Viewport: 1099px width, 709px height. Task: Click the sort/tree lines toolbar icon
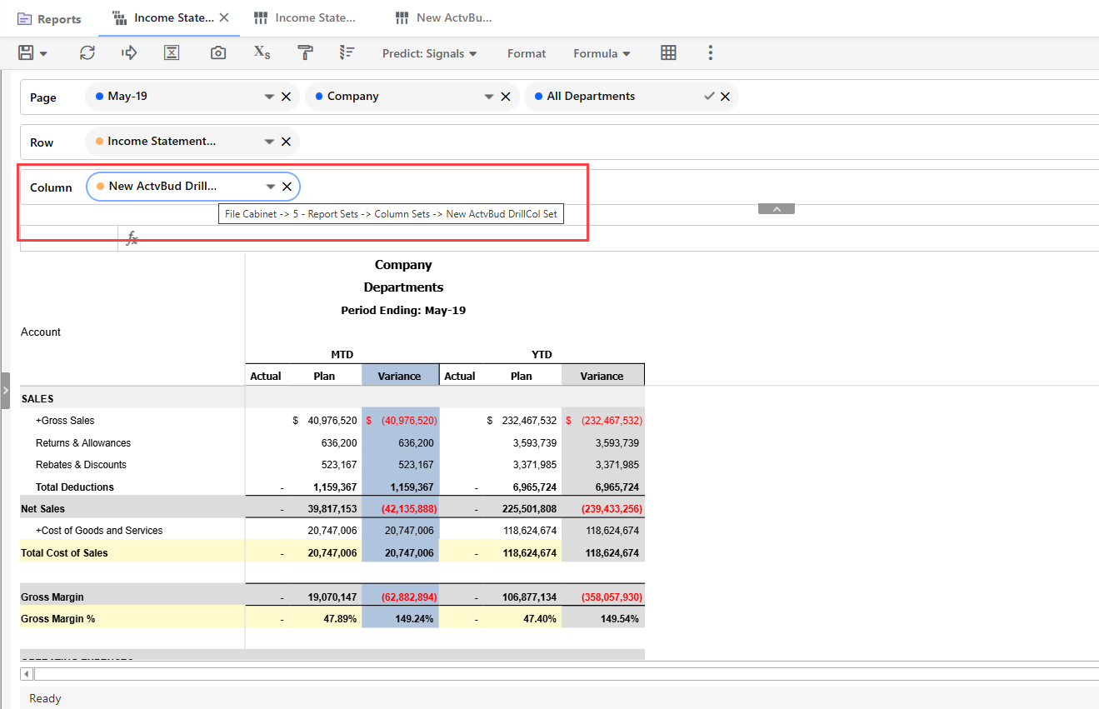[347, 52]
